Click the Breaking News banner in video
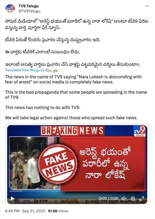The width and height of the screenshot is (155, 219). coord(72,131)
